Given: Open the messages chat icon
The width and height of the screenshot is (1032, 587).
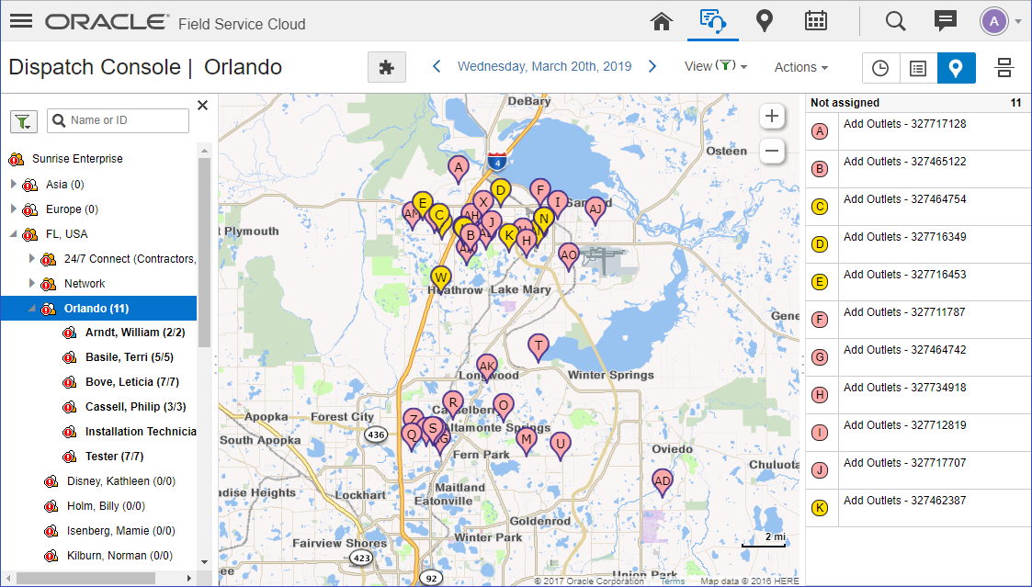Looking at the screenshot, I should tap(946, 21).
